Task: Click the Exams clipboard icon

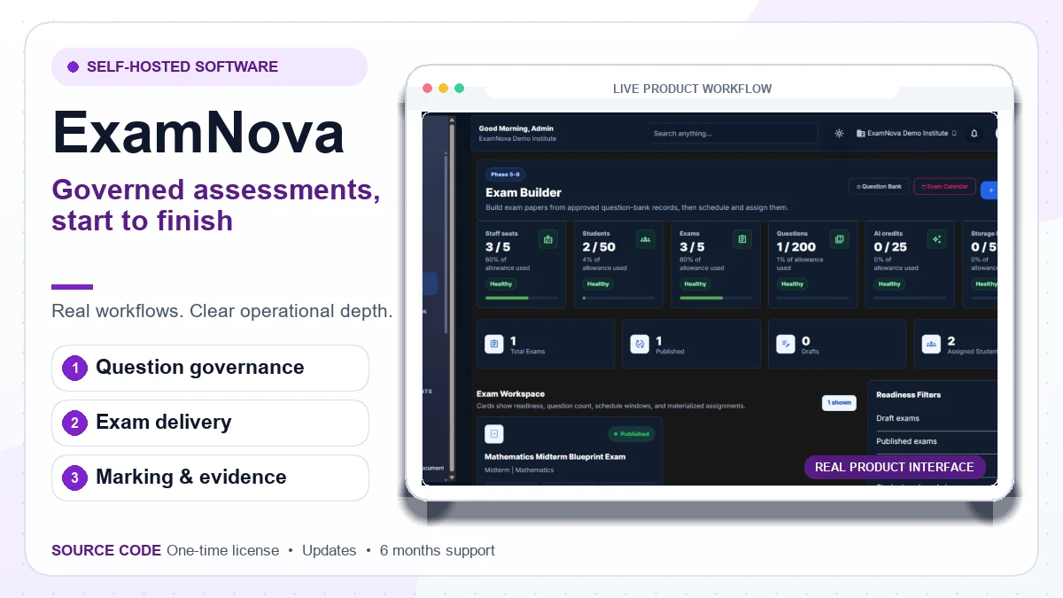Action: pyautogui.click(x=742, y=239)
